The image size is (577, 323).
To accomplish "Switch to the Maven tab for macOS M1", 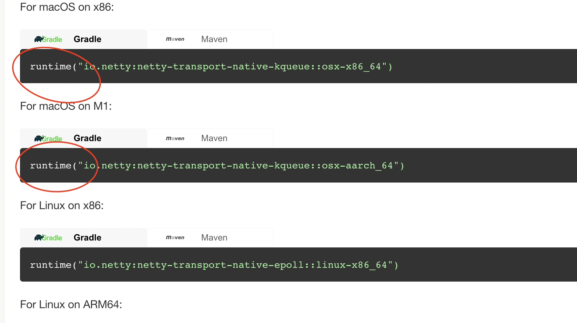I will (210, 138).
